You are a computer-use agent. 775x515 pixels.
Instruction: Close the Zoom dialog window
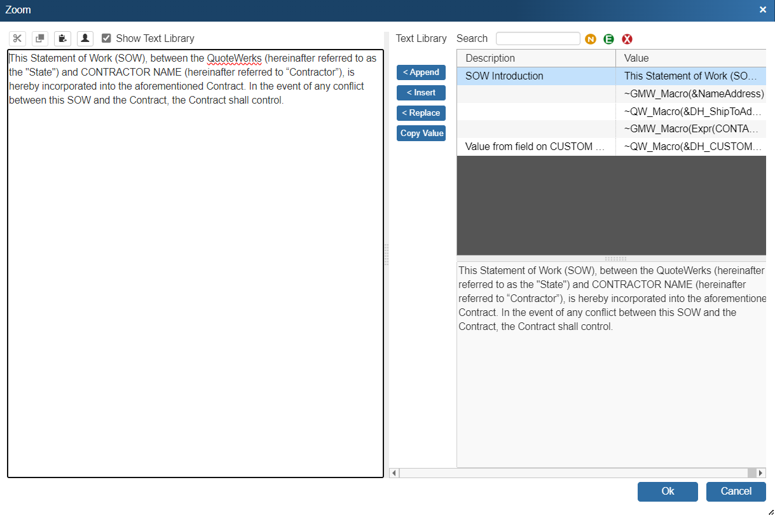763,10
